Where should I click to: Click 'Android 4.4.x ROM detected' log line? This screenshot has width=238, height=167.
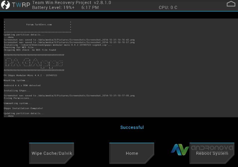(22, 85)
